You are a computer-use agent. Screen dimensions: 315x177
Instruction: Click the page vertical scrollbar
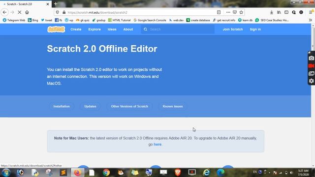[x=313, y=96]
